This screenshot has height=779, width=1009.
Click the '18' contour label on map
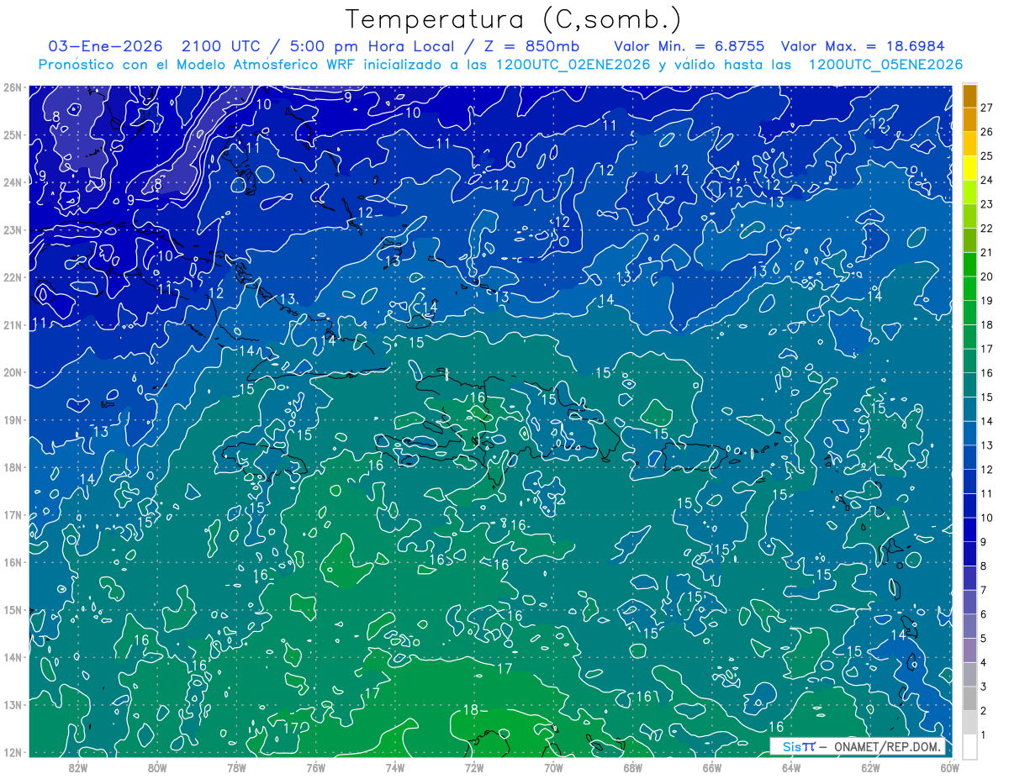(x=471, y=710)
